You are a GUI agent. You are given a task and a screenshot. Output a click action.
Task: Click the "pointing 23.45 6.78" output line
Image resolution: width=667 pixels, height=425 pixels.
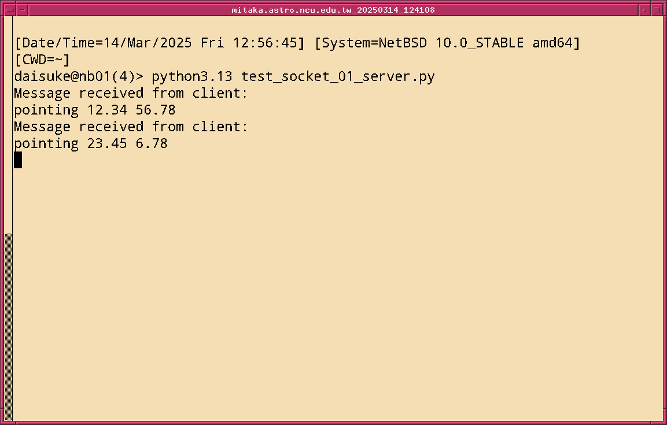[x=91, y=143]
